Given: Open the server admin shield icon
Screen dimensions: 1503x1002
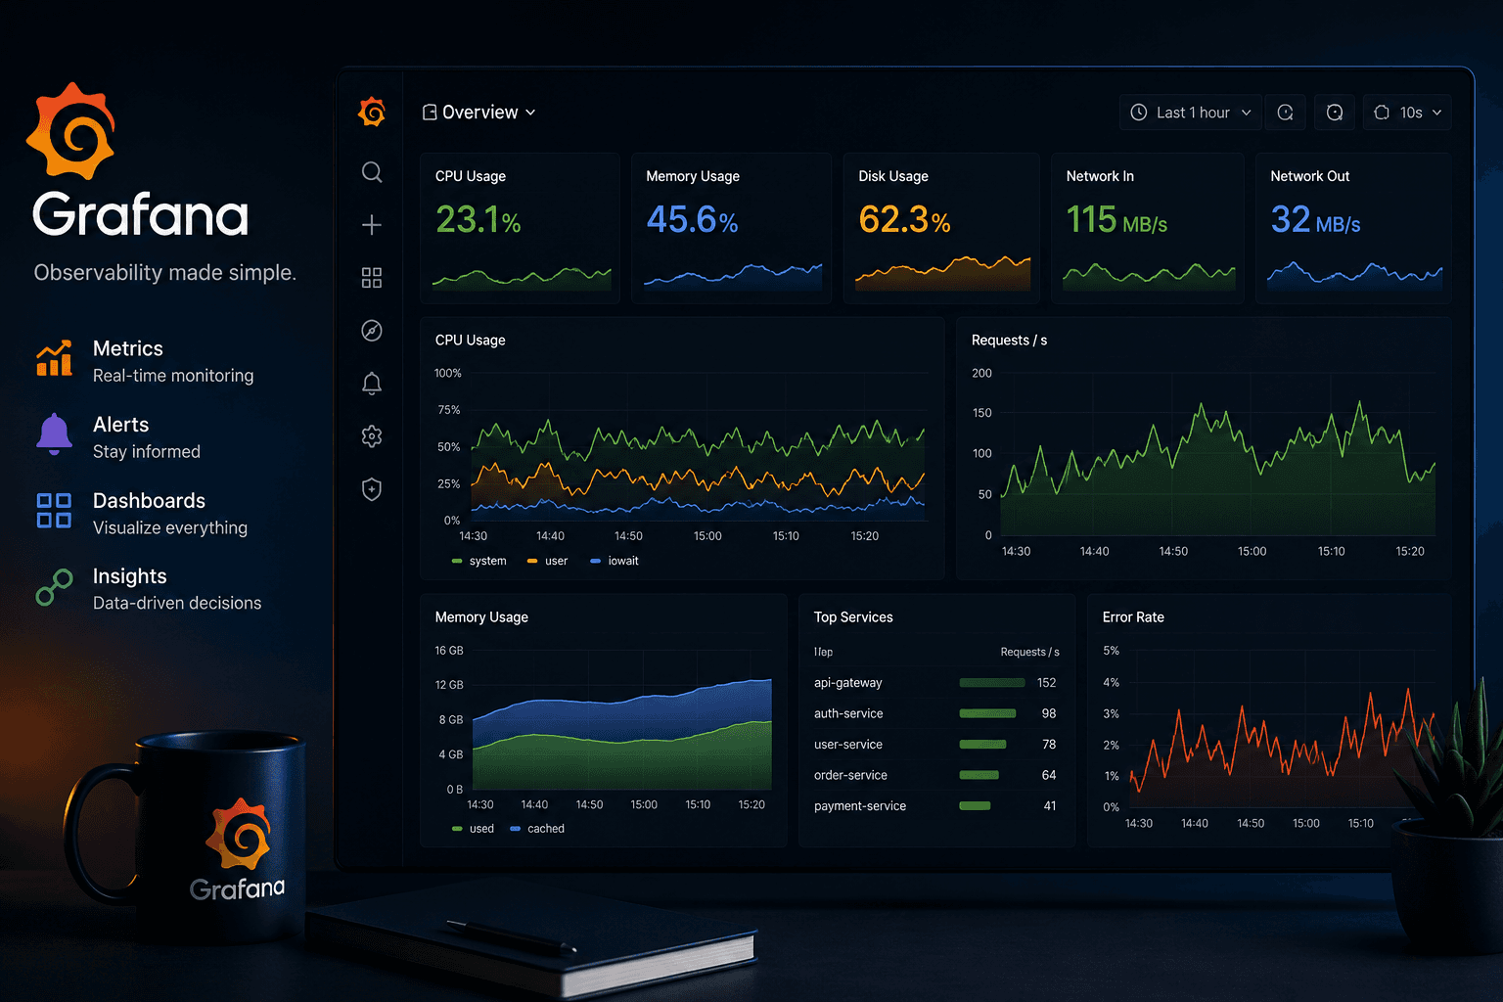Looking at the screenshot, I should [x=372, y=489].
